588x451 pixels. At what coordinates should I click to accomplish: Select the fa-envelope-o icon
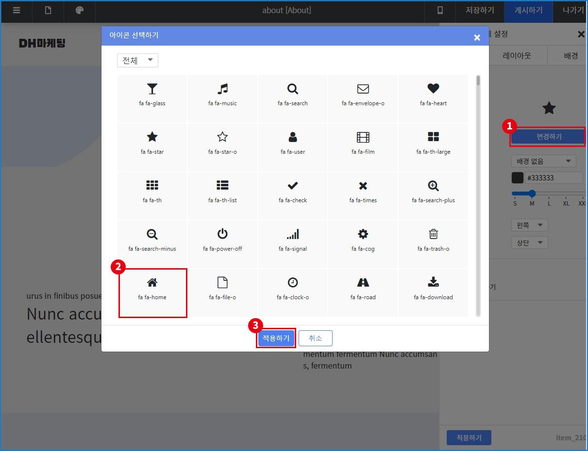[363, 95]
